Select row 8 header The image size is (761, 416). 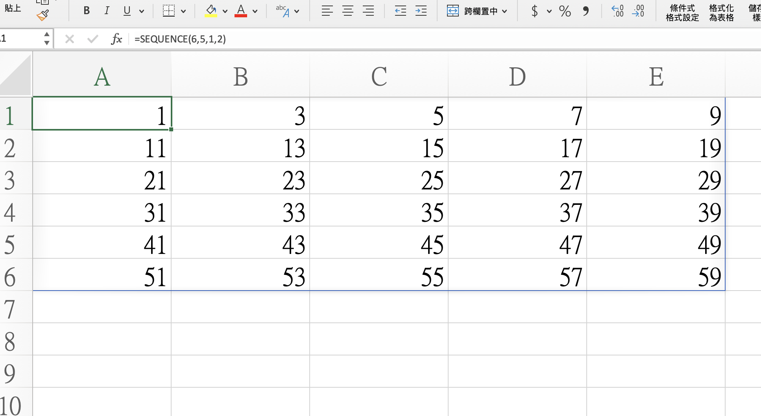tap(16, 339)
